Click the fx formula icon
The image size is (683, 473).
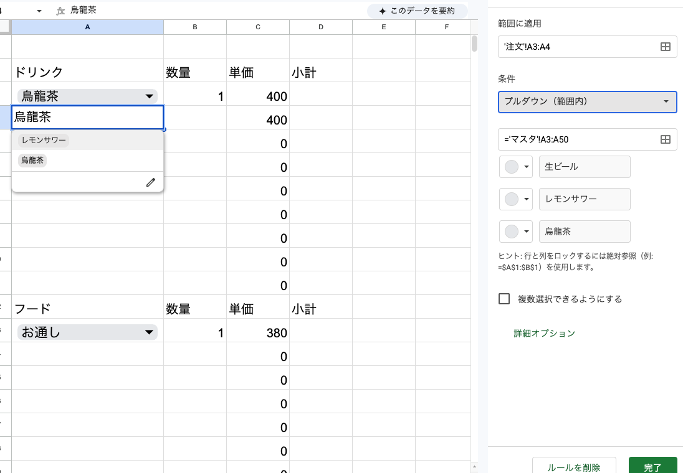60,11
